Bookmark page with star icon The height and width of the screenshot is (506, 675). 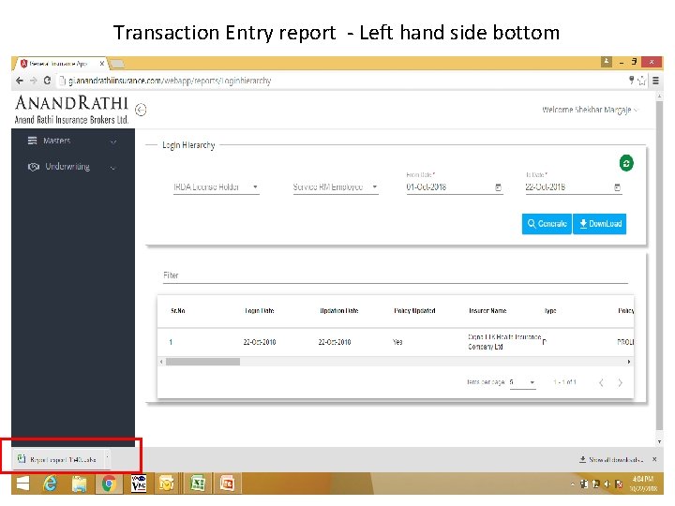pyautogui.click(x=642, y=81)
